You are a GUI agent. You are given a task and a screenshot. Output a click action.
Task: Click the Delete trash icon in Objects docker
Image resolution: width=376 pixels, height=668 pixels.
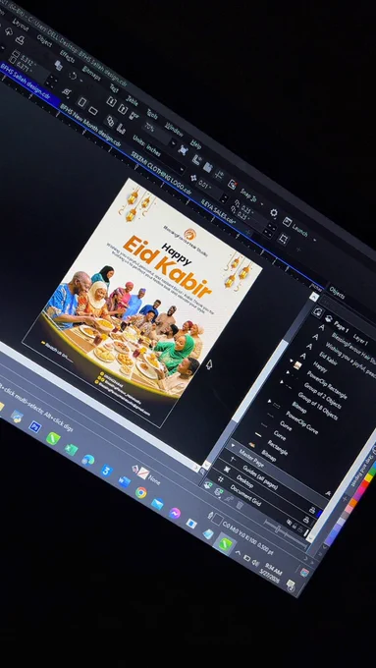click(240, 506)
